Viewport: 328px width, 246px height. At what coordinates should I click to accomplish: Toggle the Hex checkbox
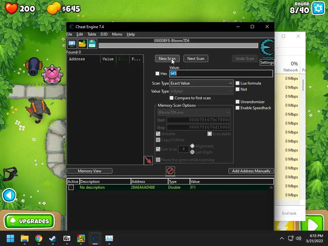click(157, 73)
